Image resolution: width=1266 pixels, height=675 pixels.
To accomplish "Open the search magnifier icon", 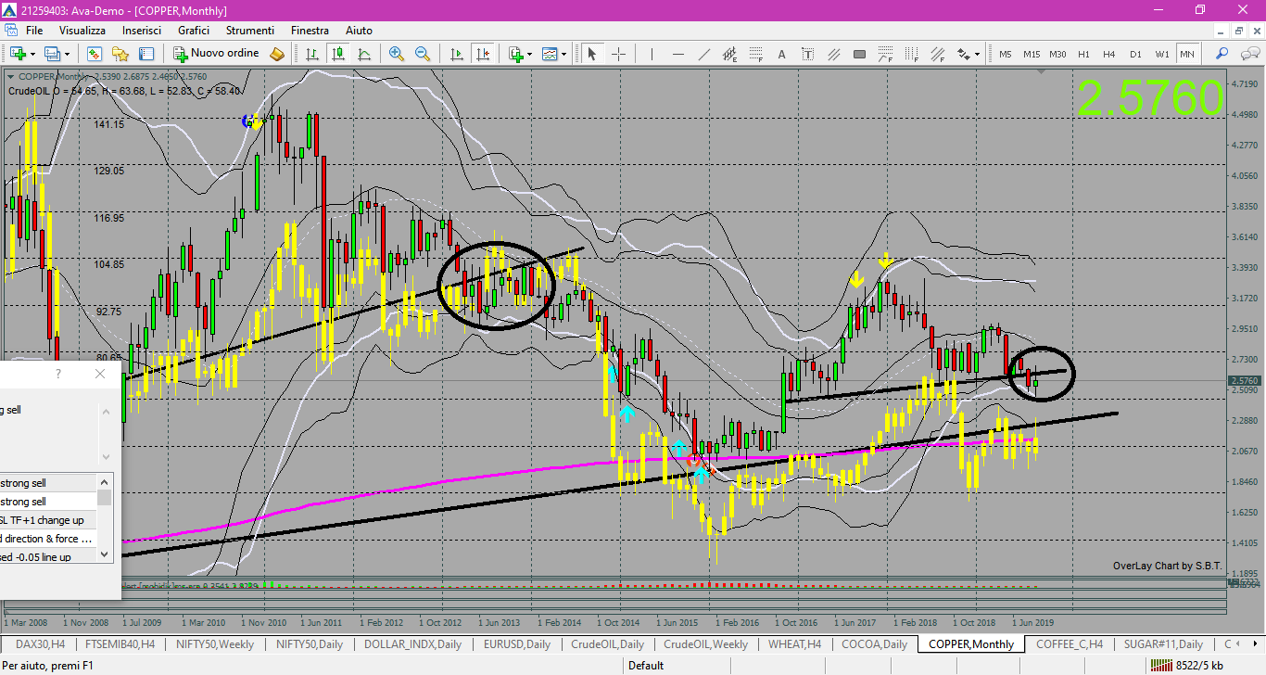I will pyautogui.click(x=1222, y=54).
